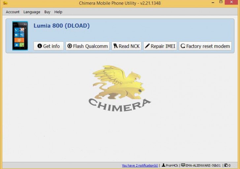
Task: Click the Chimera app icon in title bar
Action: coord(5,3)
